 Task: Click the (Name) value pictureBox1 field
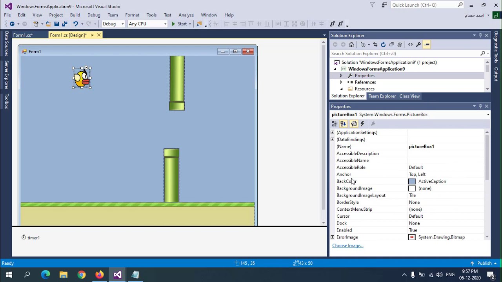coord(446,146)
